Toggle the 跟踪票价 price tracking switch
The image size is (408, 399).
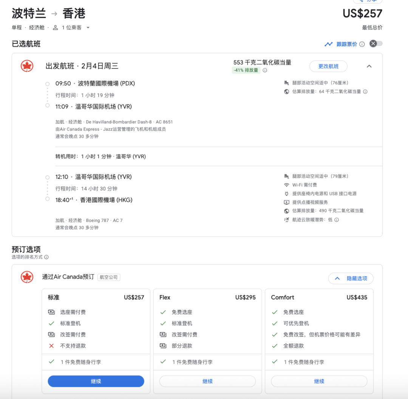[376, 44]
